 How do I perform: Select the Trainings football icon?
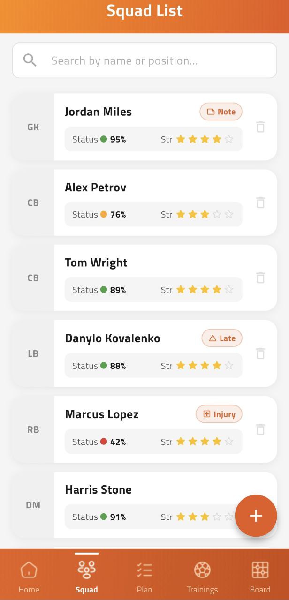coord(202,570)
